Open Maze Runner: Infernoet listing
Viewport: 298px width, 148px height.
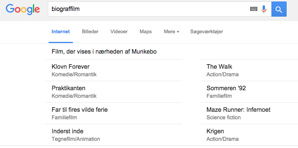[x=249, y=113]
